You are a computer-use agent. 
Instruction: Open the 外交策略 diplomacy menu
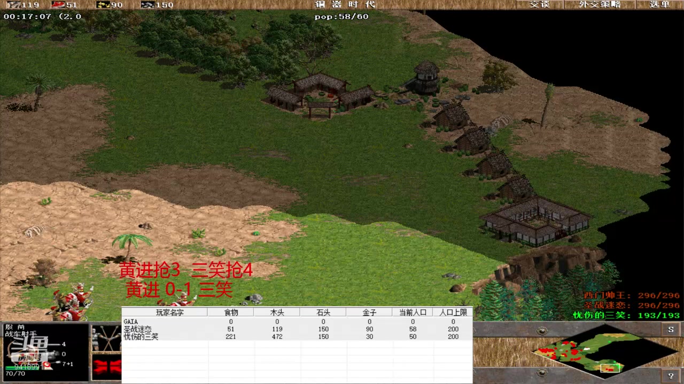(600, 4)
